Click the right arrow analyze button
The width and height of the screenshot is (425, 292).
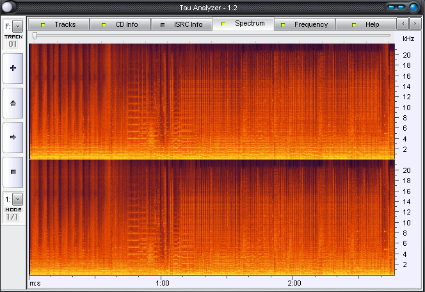click(13, 137)
